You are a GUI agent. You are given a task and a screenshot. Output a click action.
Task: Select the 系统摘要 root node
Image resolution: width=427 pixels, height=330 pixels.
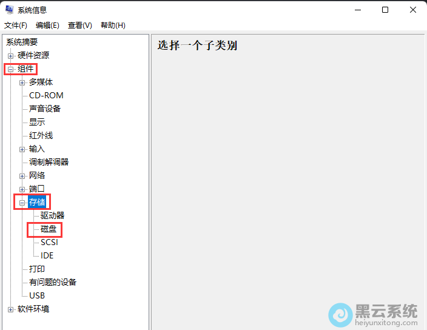pyautogui.click(x=22, y=42)
